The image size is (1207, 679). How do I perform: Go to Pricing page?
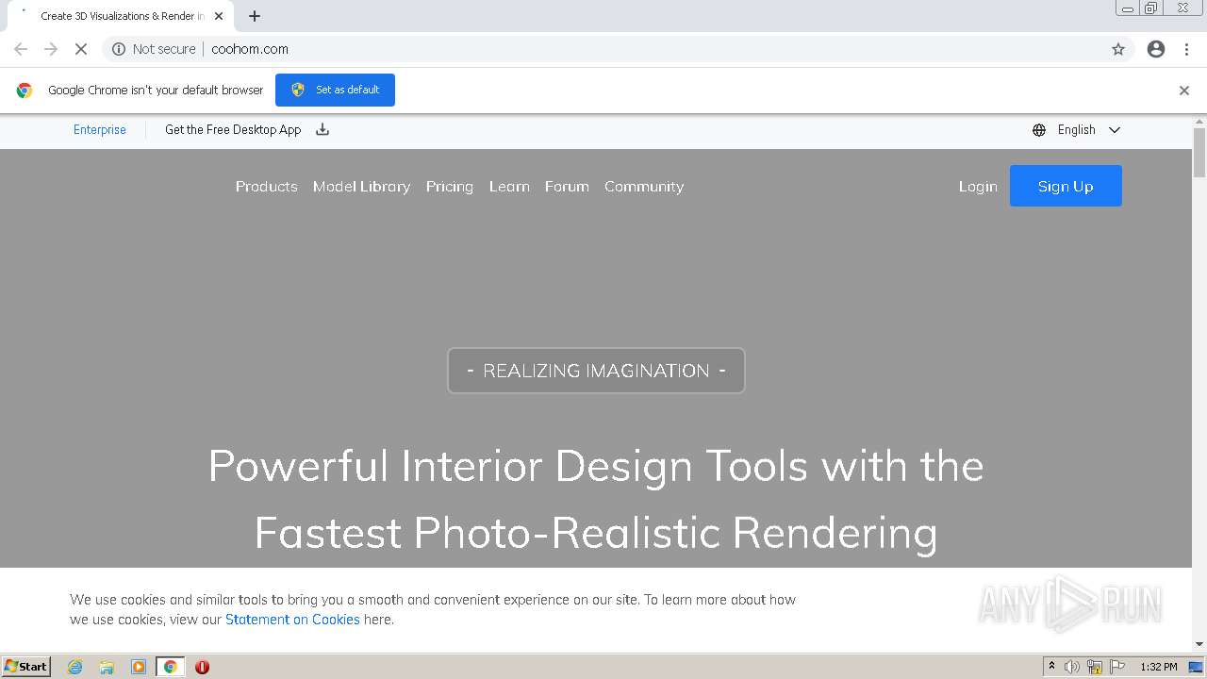450,187
